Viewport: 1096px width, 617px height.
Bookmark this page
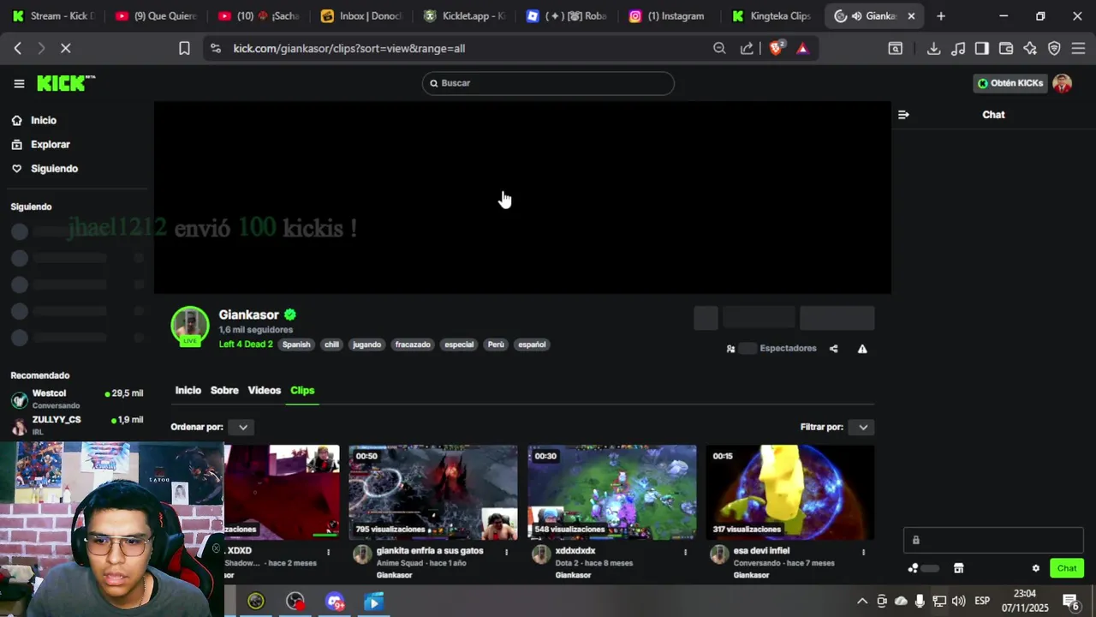click(x=184, y=49)
